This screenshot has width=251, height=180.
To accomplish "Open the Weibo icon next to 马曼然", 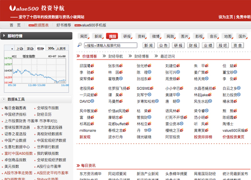I will click(x=120, y=101).
